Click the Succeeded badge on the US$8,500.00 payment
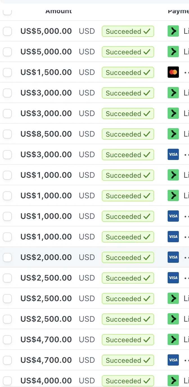This screenshot has width=189, height=387. (x=128, y=134)
